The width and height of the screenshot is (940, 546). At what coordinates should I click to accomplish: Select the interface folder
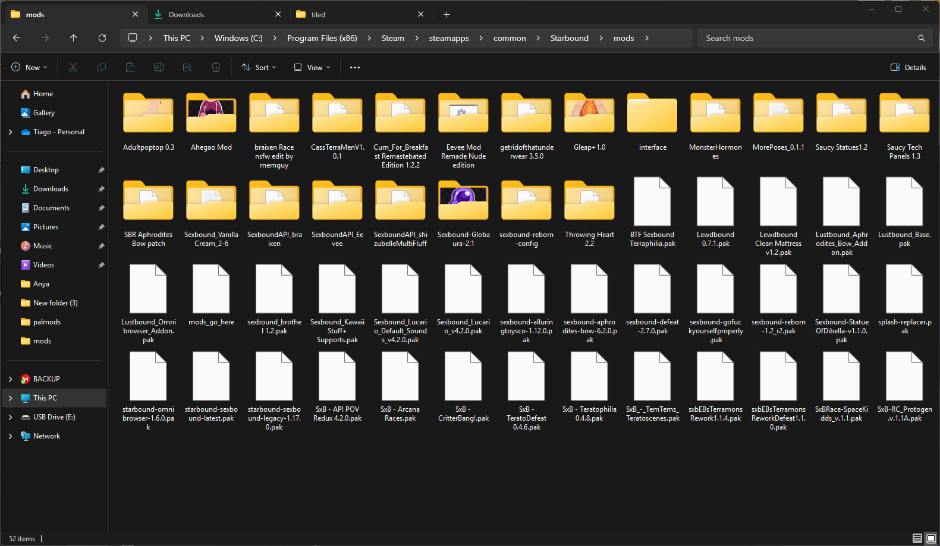[652, 122]
